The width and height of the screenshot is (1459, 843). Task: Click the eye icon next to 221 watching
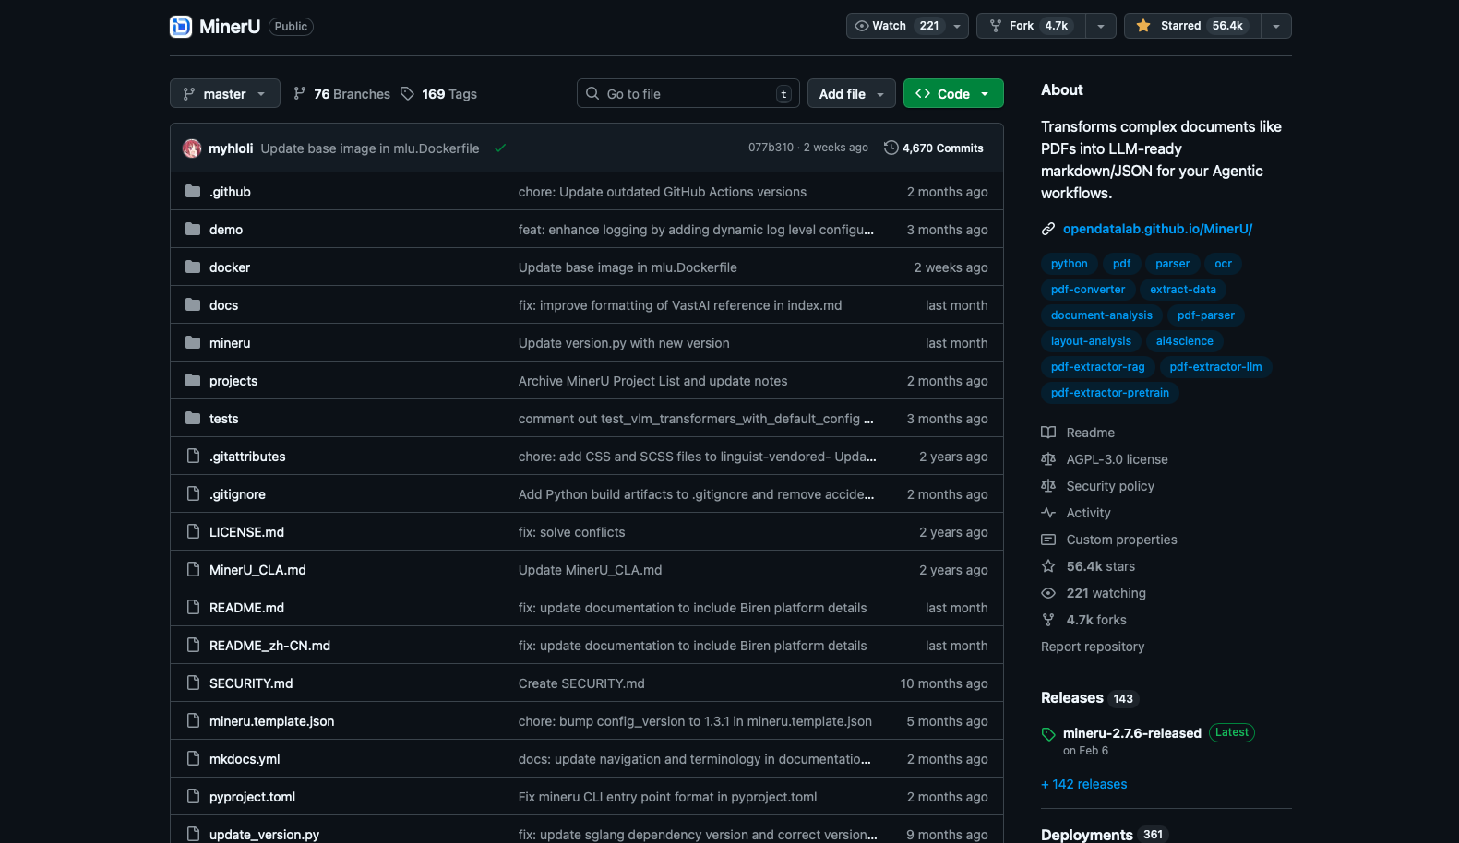[1048, 593]
